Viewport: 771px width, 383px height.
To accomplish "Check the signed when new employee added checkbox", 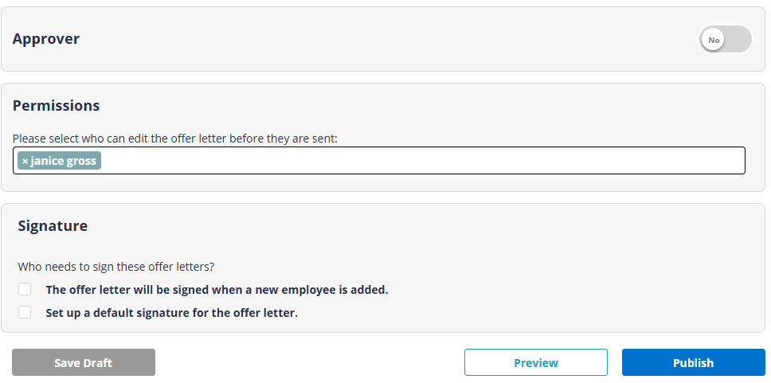I will [x=25, y=289].
